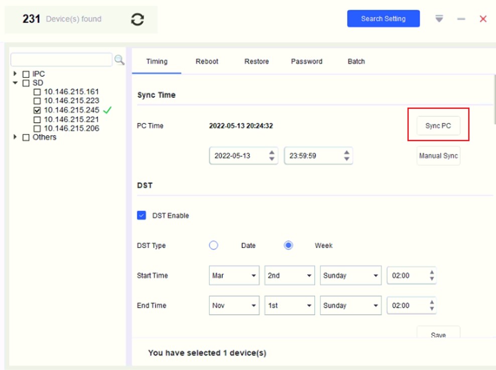Click the Sync PC button

[x=438, y=126]
